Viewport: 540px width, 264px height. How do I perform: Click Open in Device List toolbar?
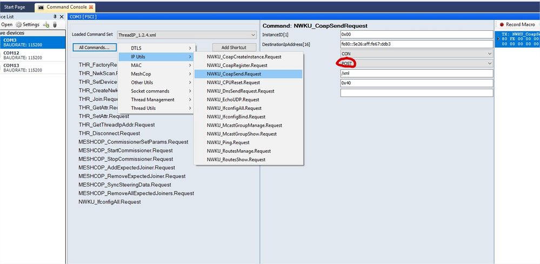[6, 25]
